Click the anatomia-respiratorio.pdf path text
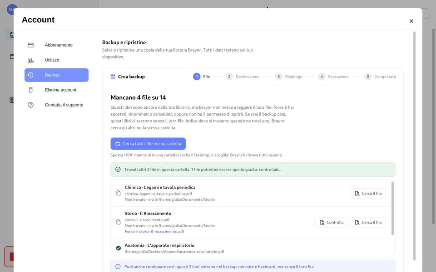 pyautogui.click(x=174, y=252)
